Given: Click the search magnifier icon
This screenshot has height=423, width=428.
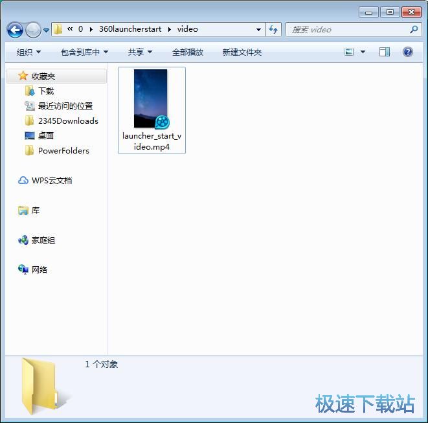Looking at the screenshot, I should tap(414, 29).
